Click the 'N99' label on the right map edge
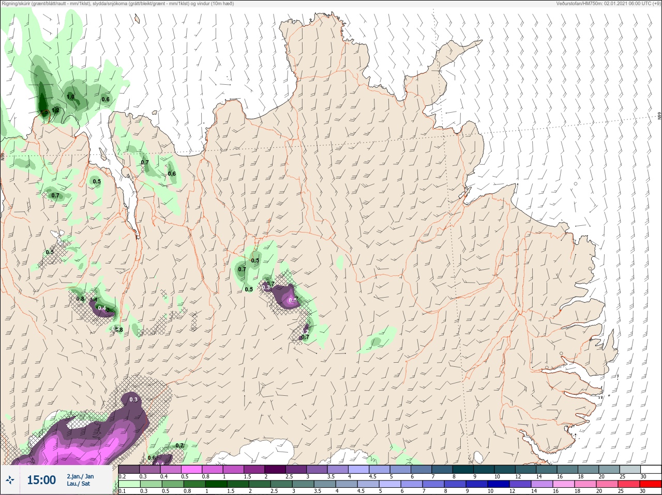This screenshot has width=662, height=495. [x=659, y=116]
